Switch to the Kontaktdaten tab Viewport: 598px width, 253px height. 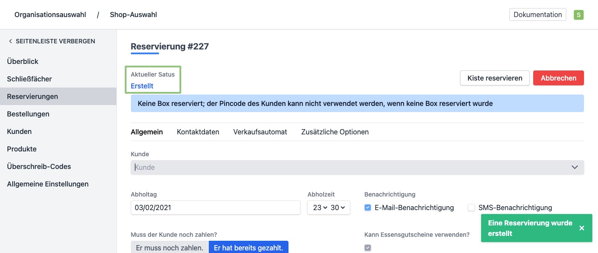coord(198,132)
